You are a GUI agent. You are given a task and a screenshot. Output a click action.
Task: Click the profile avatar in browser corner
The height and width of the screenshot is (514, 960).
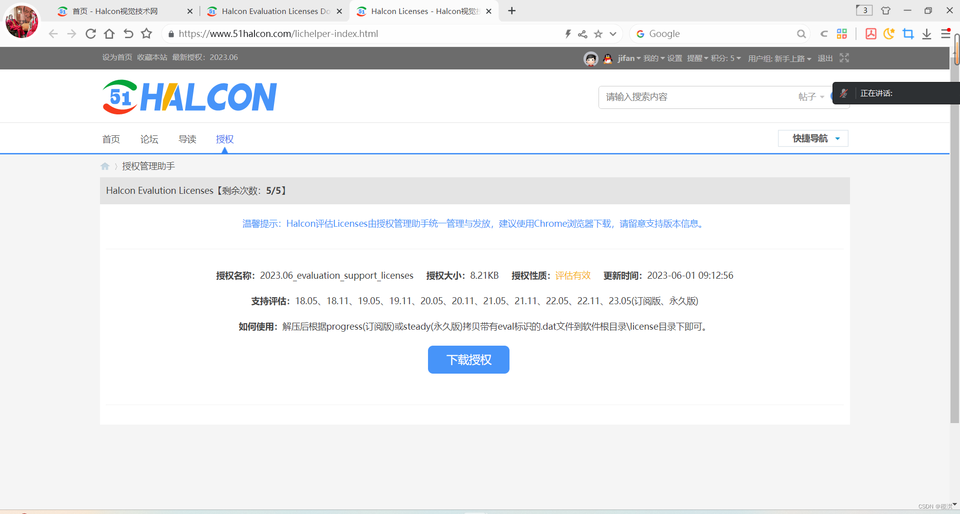point(21,21)
